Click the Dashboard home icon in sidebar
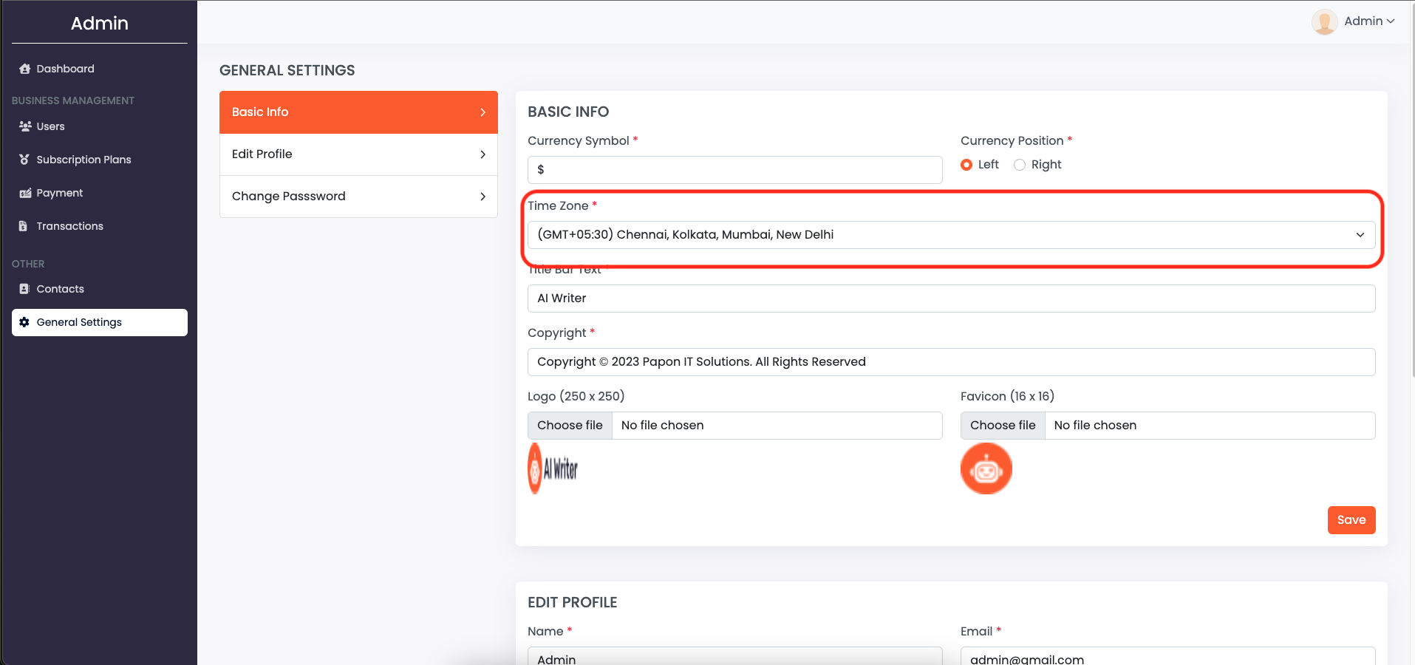The width and height of the screenshot is (1415, 665). (24, 69)
